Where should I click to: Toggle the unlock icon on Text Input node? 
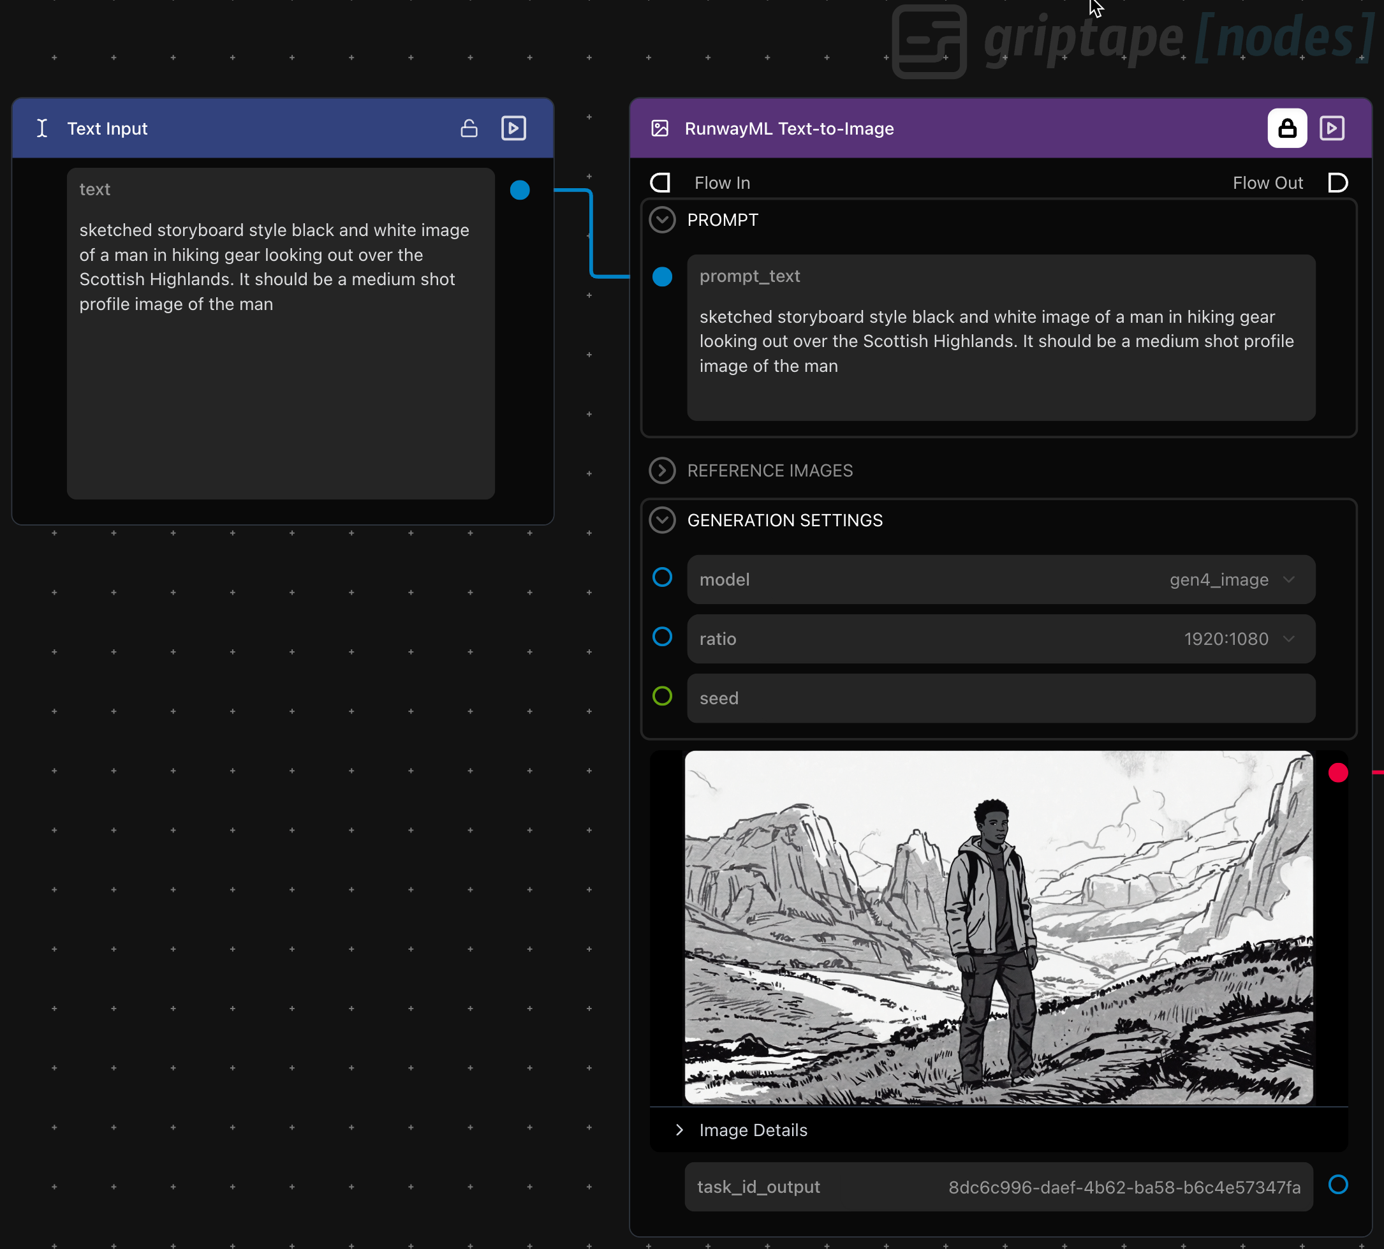(x=469, y=128)
